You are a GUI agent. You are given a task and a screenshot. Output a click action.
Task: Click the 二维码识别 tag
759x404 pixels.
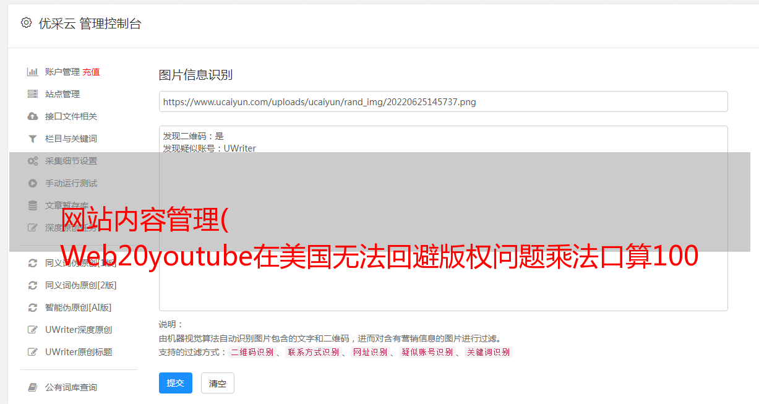pos(252,352)
